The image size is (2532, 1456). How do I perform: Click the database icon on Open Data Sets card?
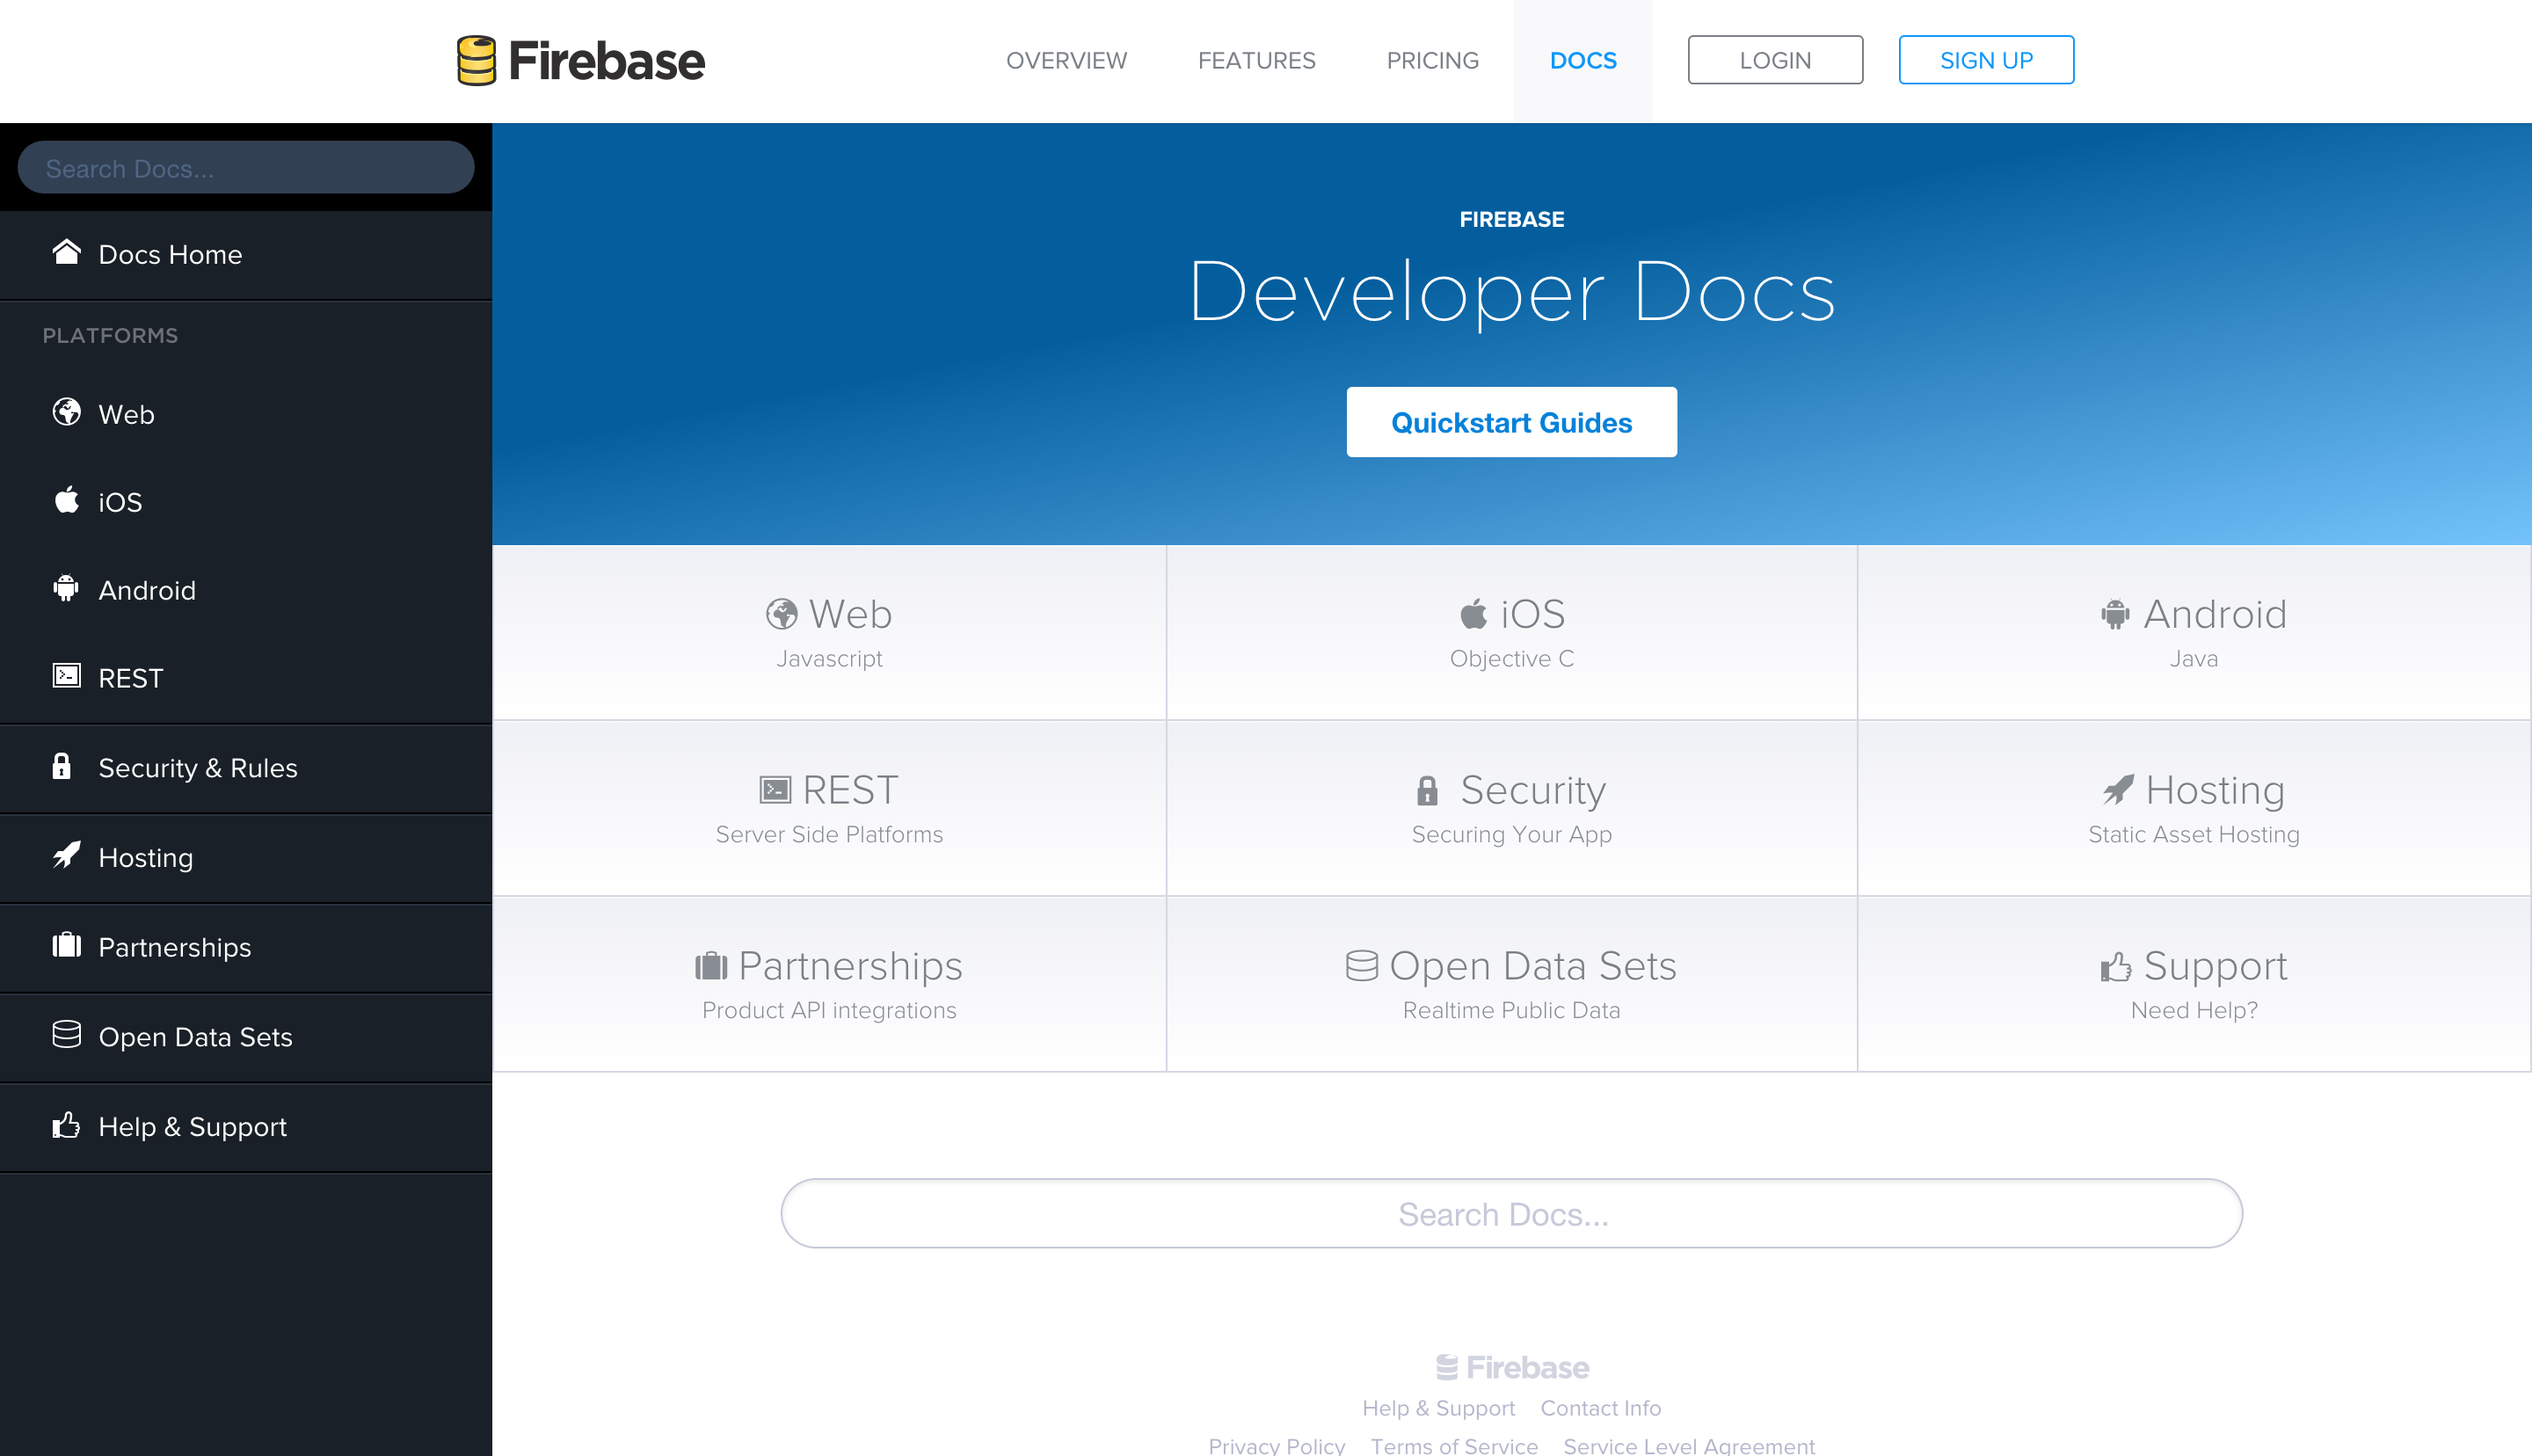(x=1362, y=966)
